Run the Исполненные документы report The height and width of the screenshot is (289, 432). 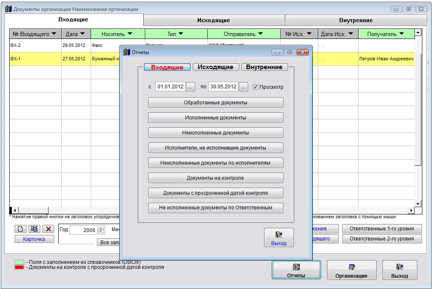click(x=216, y=118)
